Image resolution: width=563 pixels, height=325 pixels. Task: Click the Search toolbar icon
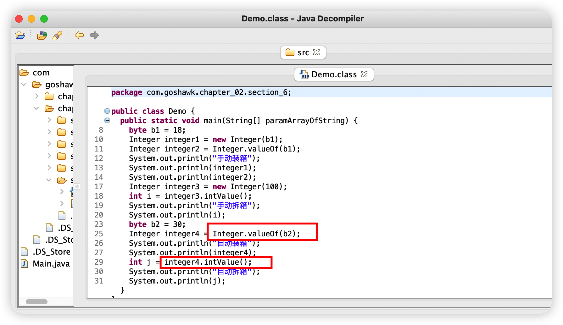57,35
